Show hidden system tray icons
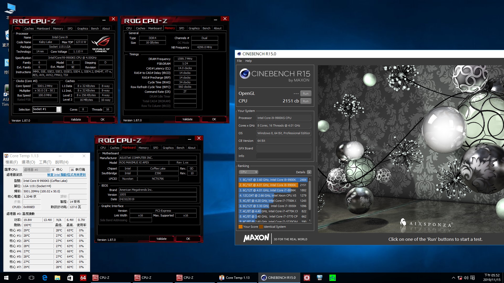 pyautogui.click(x=453, y=278)
